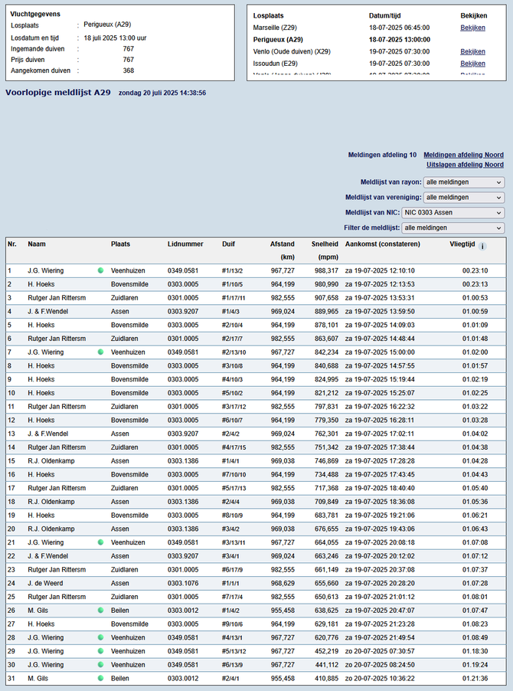
Task: Open Bekijken link for Marseille (Z29)
Action: click(x=472, y=28)
